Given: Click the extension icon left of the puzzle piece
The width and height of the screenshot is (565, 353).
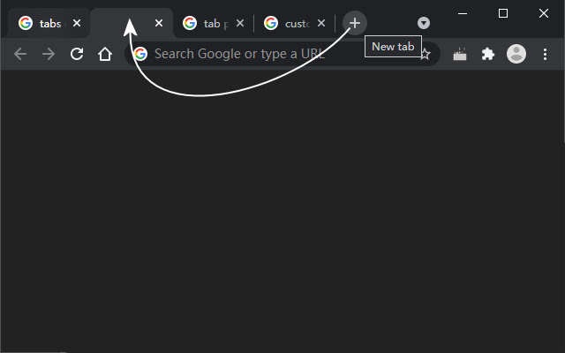Looking at the screenshot, I should (x=459, y=54).
